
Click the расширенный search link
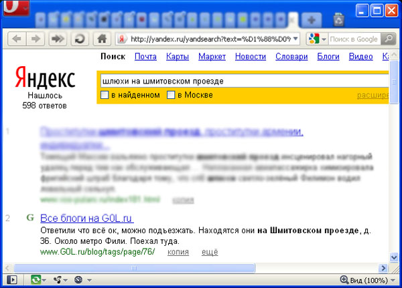373,95
